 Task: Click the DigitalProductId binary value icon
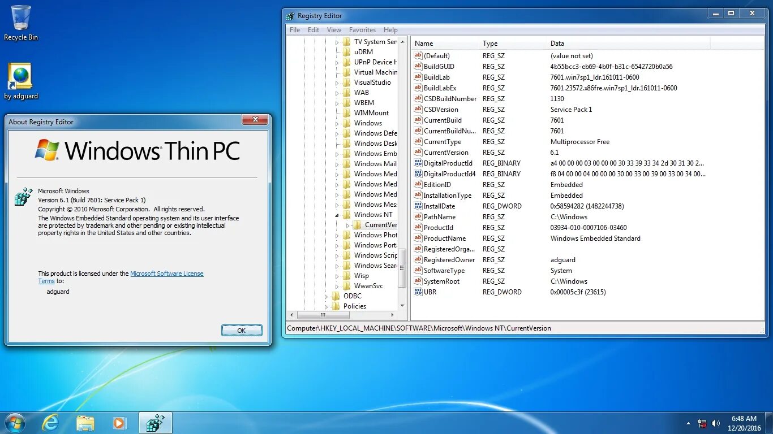(418, 163)
